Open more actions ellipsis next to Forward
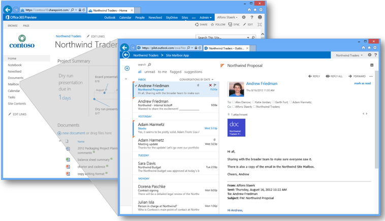385x221 pixels. [x=371, y=76]
